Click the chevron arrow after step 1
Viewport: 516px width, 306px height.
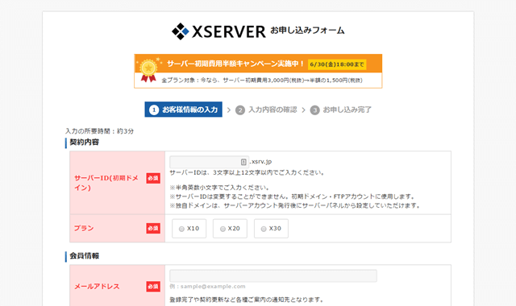click(229, 110)
